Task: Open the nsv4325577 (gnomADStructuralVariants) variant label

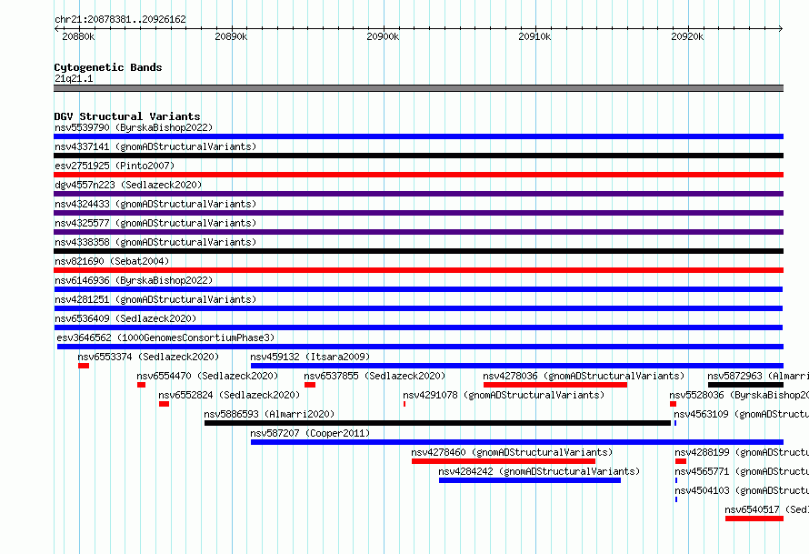Action: 155,223
